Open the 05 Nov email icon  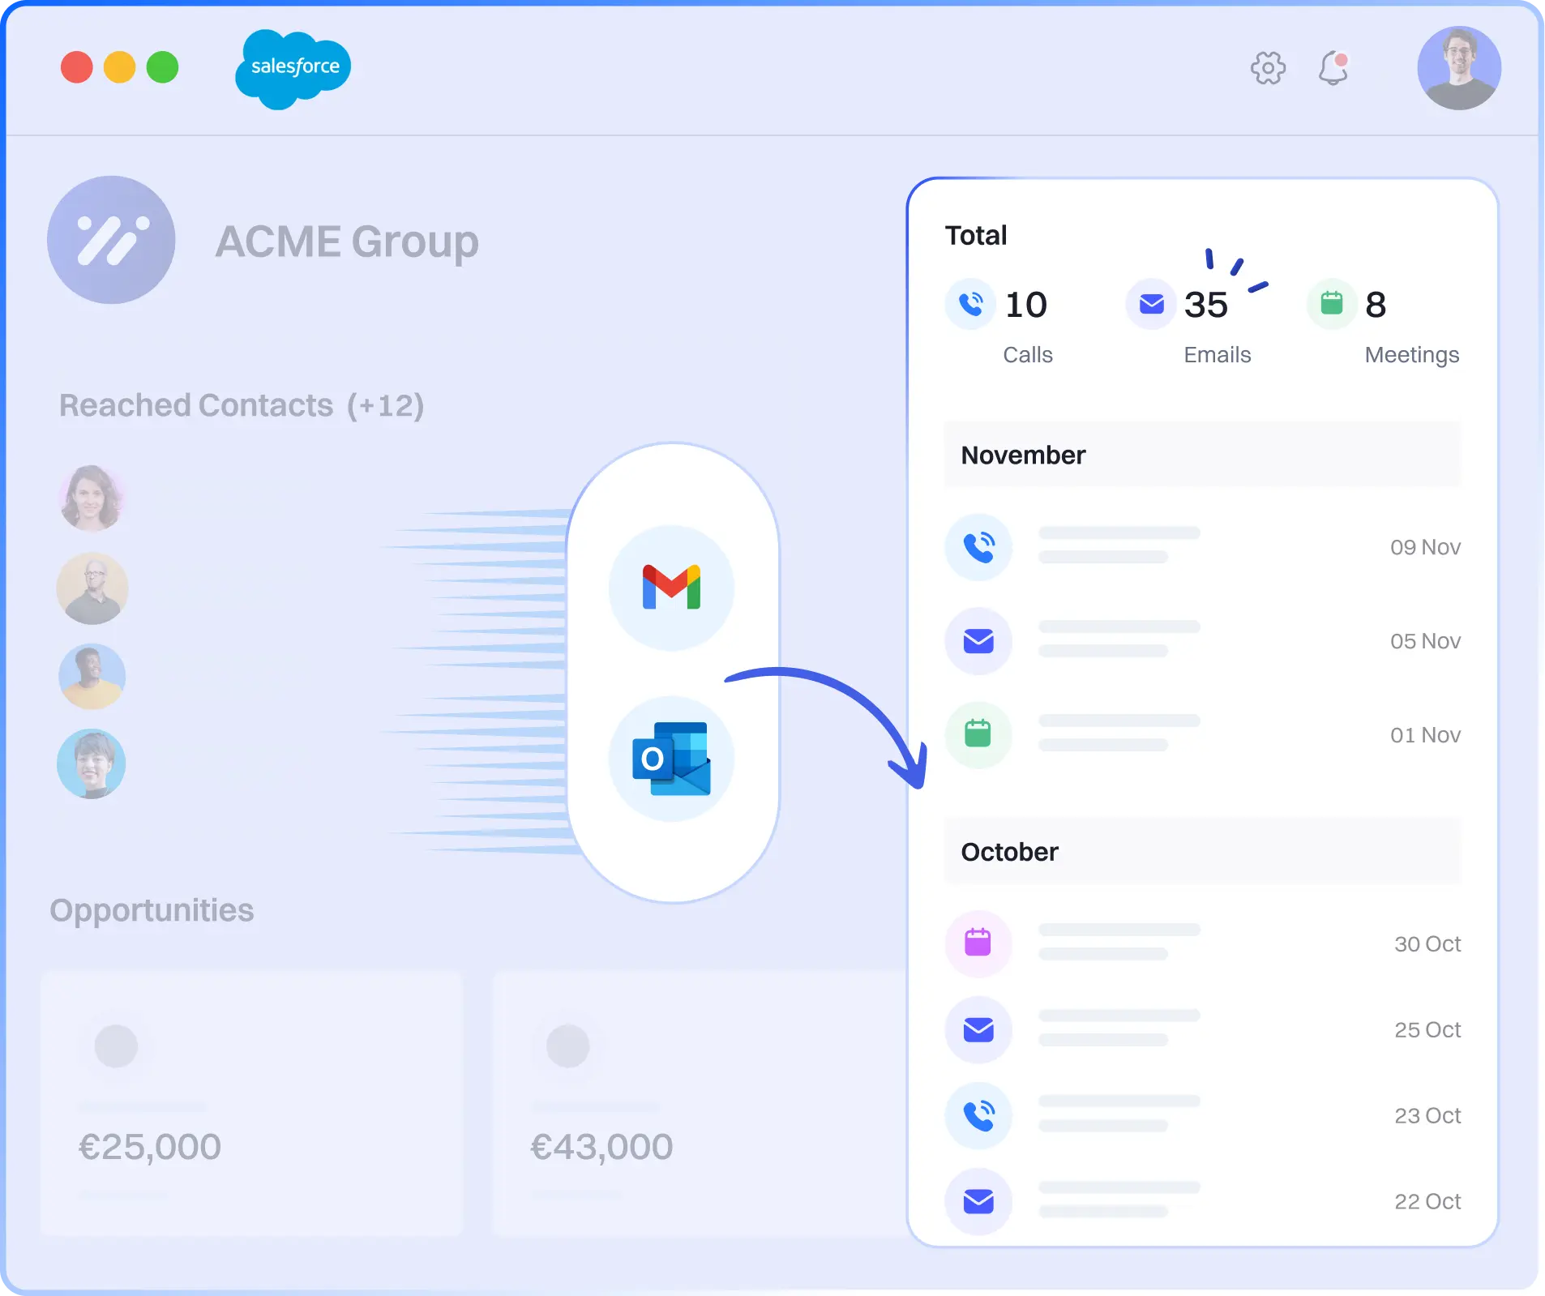[x=978, y=641]
